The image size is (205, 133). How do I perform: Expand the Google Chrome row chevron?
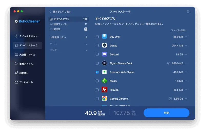186,99
